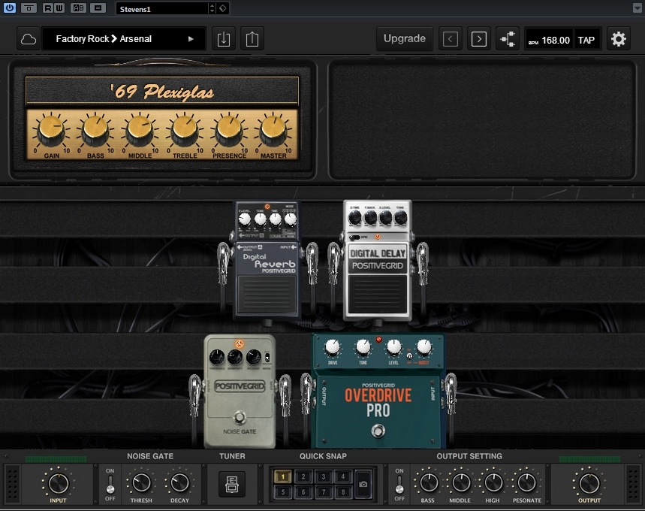The image size is (645, 511).
Task: Toggle the Overdrive Pro boost on/off switch
Action: [x=409, y=356]
